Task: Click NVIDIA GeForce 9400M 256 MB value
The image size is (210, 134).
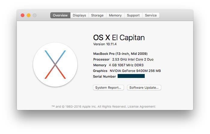Action: 135,71
